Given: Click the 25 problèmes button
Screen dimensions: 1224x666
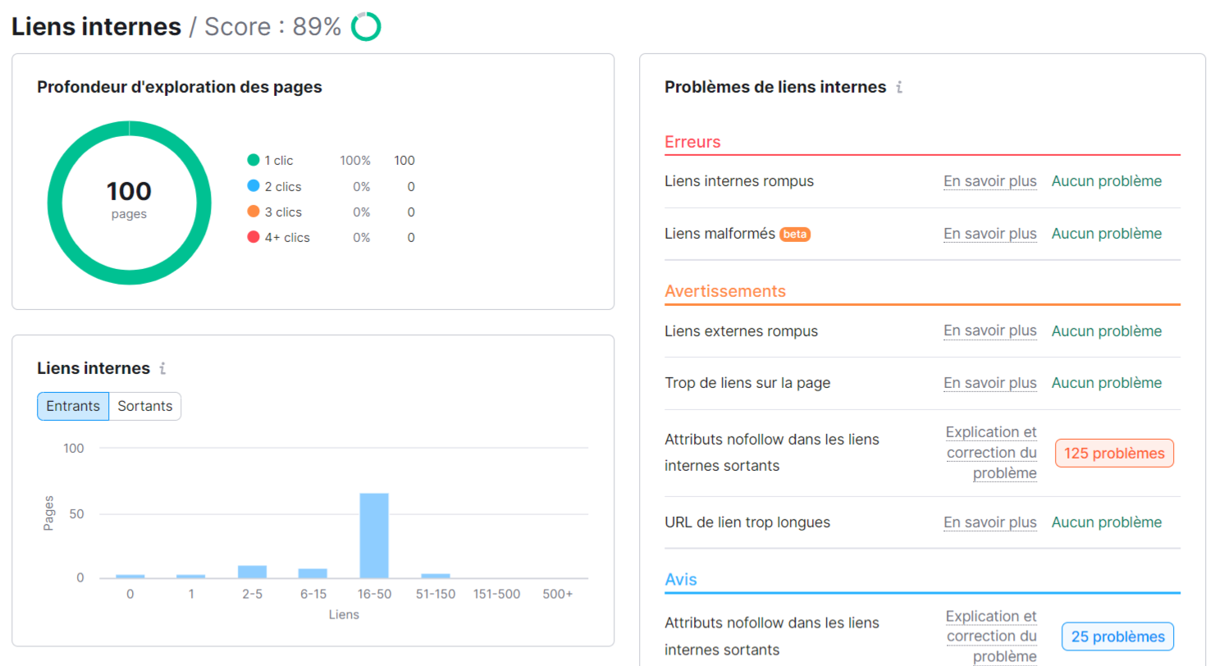Looking at the screenshot, I should (1117, 636).
